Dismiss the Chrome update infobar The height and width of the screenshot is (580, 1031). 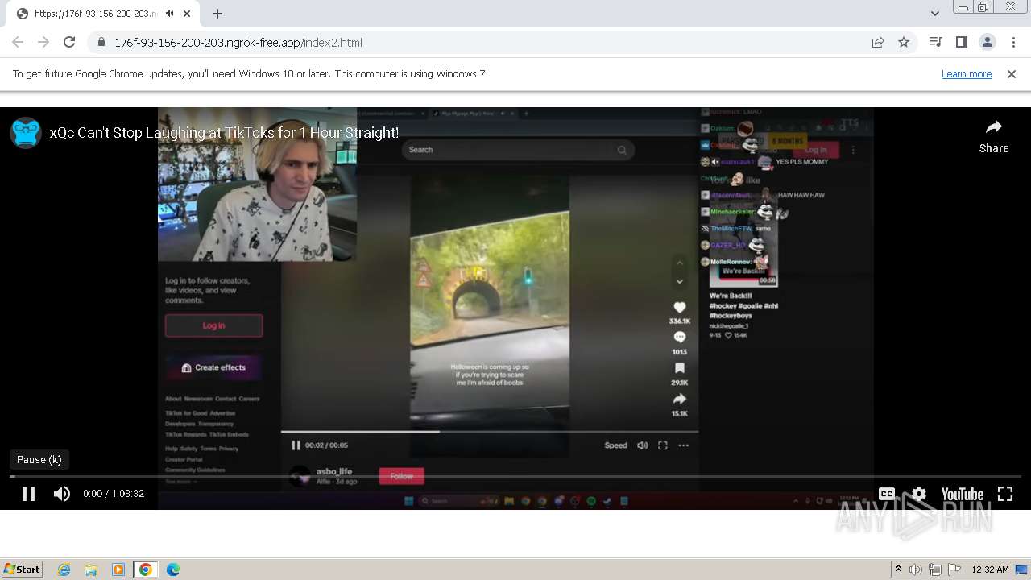(1012, 73)
